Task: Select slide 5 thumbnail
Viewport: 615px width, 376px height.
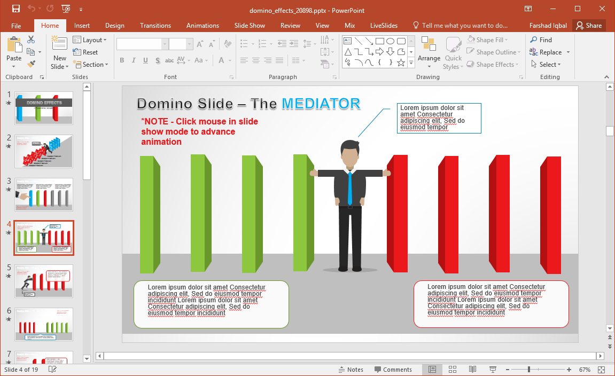Action: [44, 280]
